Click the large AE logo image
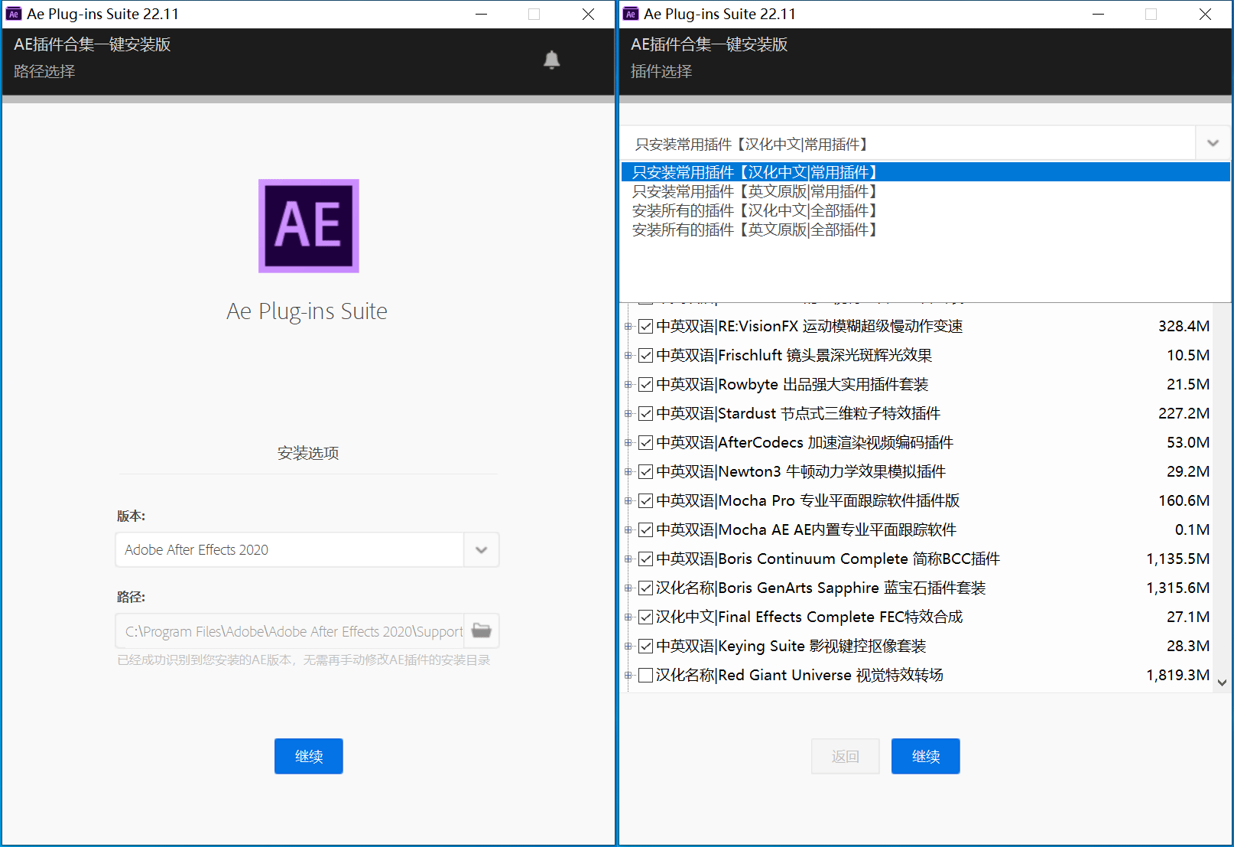 pyautogui.click(x=309, y=226)
